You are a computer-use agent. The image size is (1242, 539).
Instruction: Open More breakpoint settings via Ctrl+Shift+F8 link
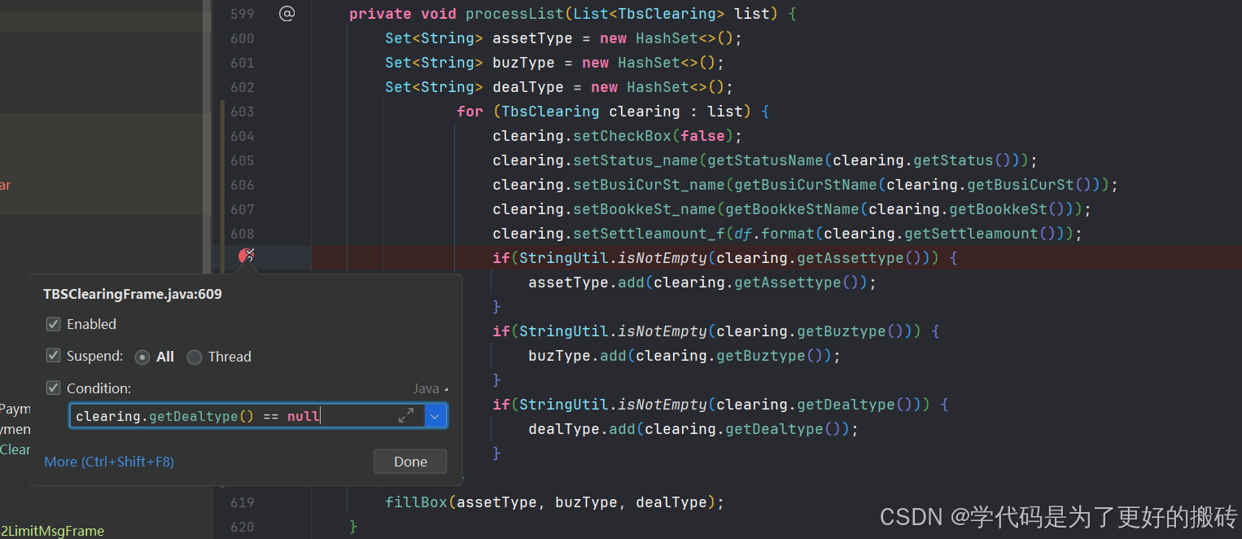(x=108, y=462)
